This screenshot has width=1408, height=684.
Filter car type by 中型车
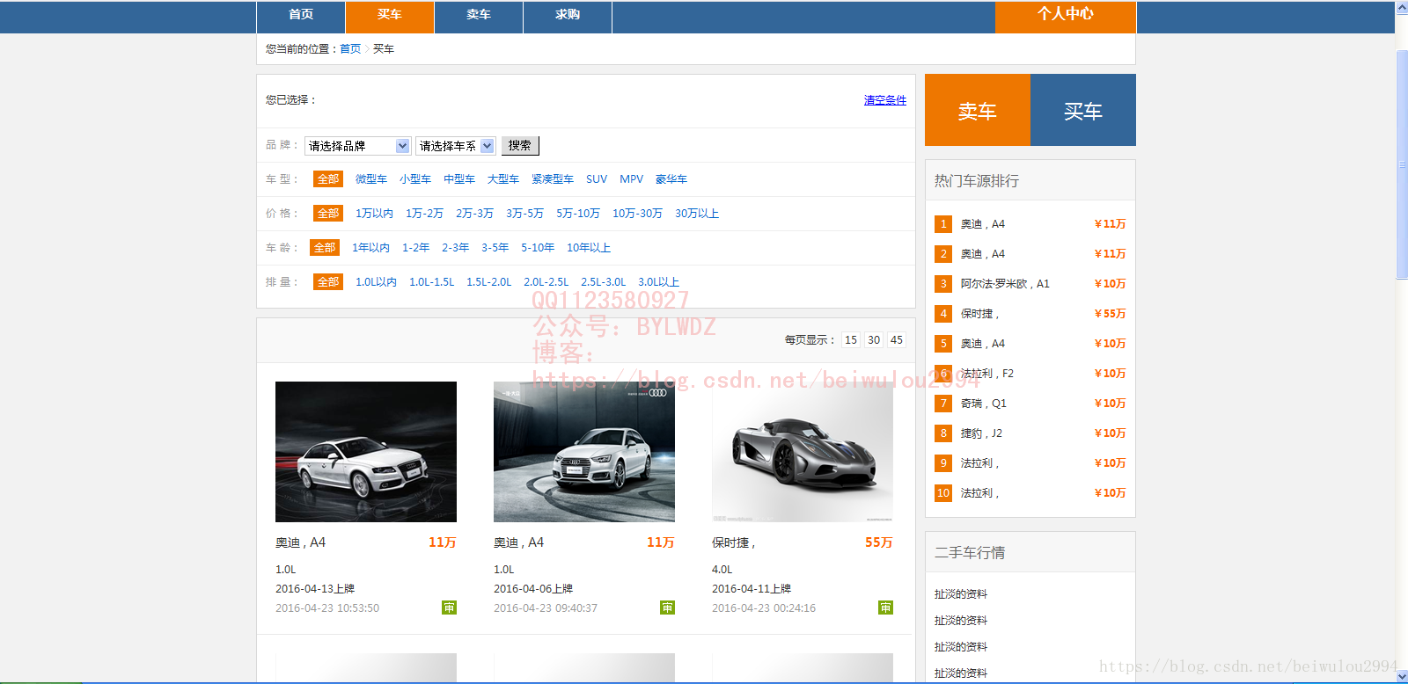[x=459, y=179]
